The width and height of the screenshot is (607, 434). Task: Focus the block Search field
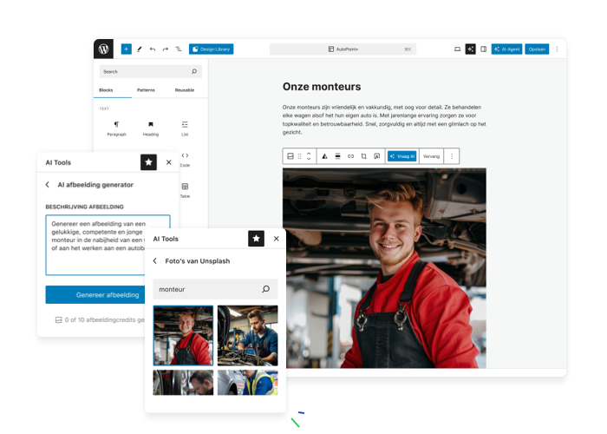click(151, 72)
